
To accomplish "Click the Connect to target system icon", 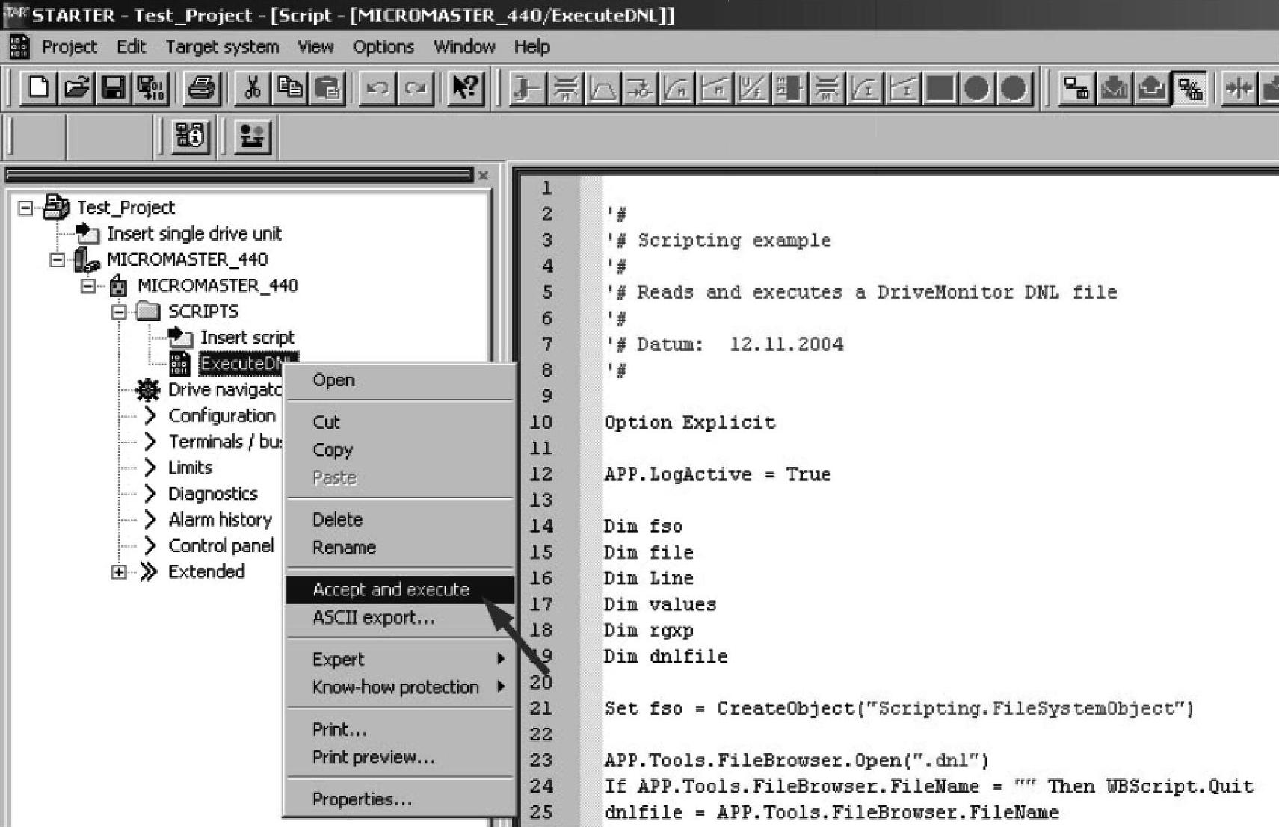I will (x=1076, y=89).
